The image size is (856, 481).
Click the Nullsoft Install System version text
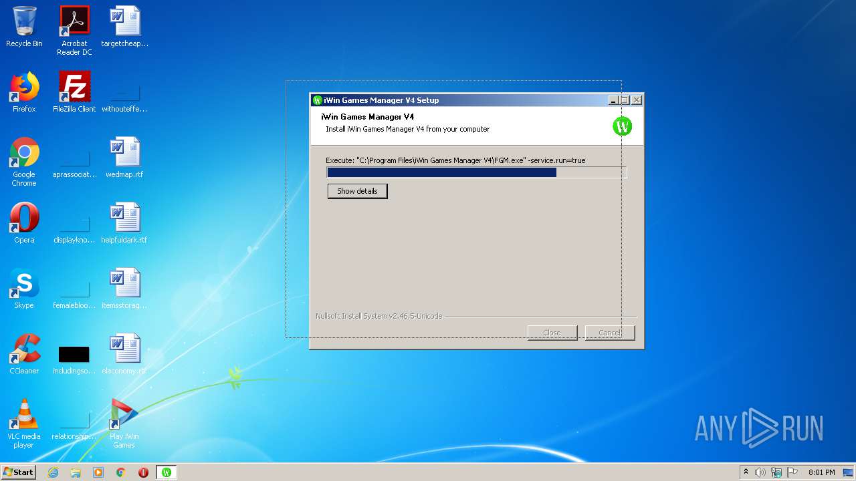379,316
